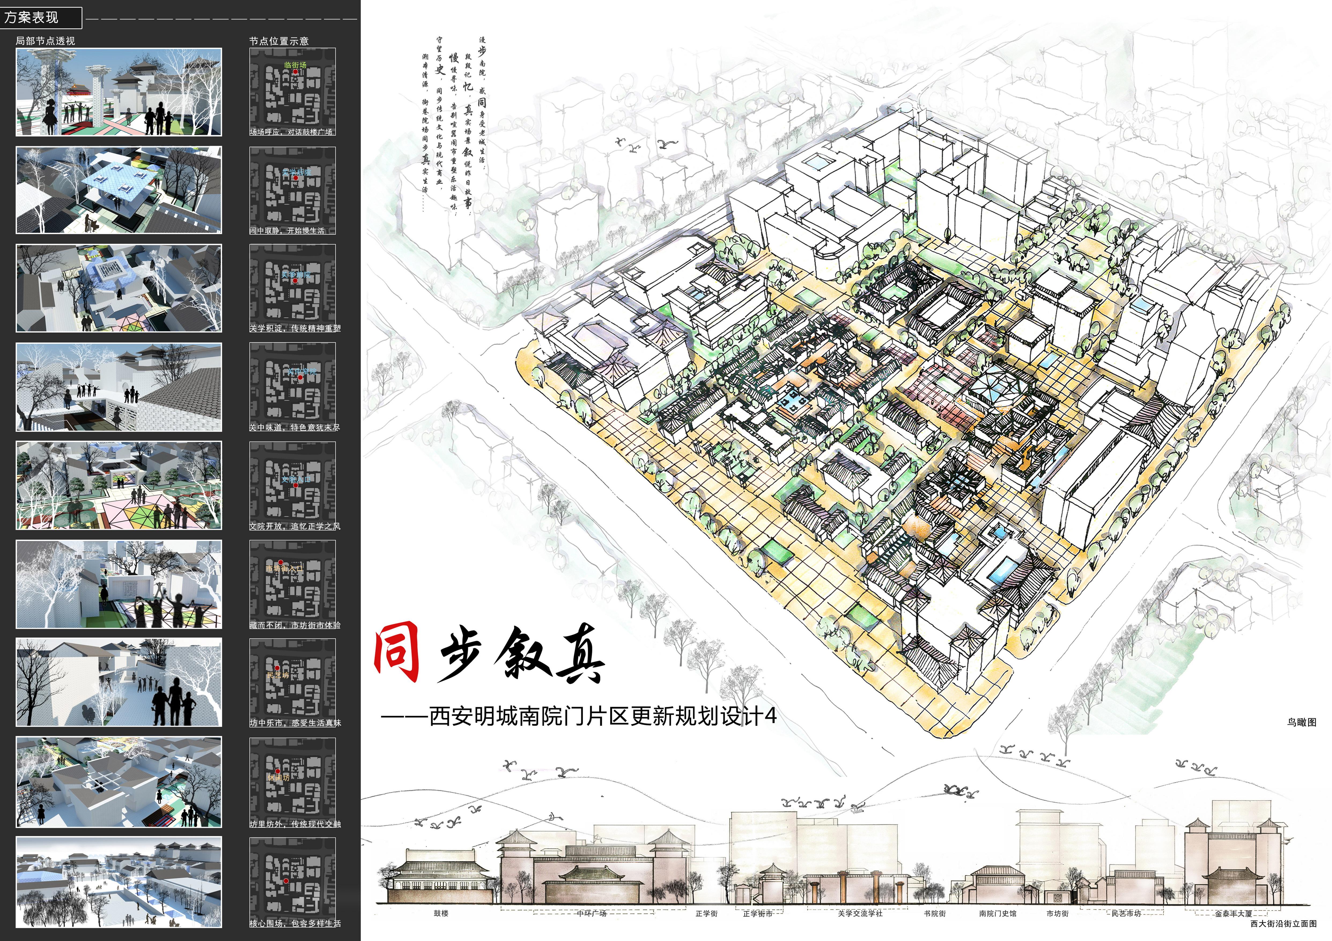Open the first perspective thumbnail with tall pillars

click(x=118, y=92)
